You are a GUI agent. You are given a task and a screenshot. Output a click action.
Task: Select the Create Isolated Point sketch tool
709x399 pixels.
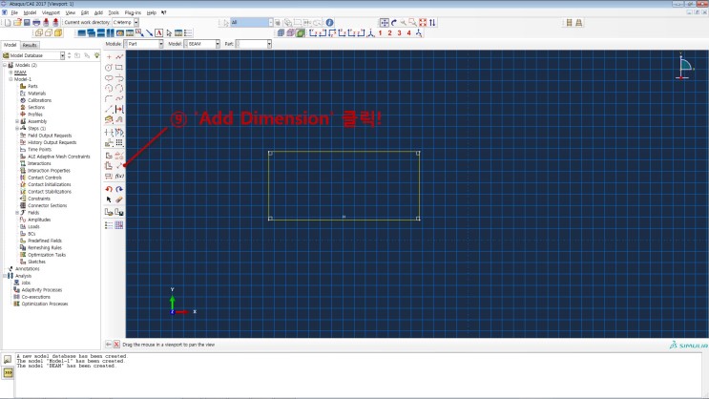(109, 57)
